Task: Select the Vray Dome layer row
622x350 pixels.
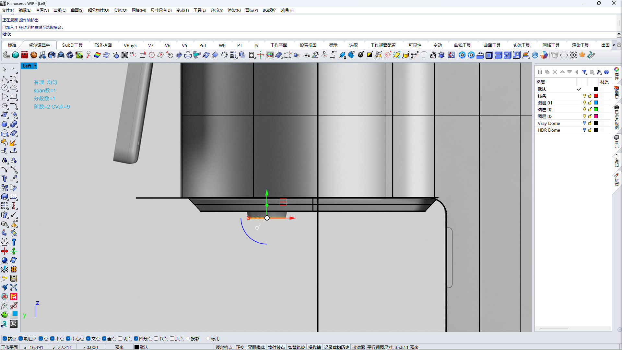Action: coord(573,123)
